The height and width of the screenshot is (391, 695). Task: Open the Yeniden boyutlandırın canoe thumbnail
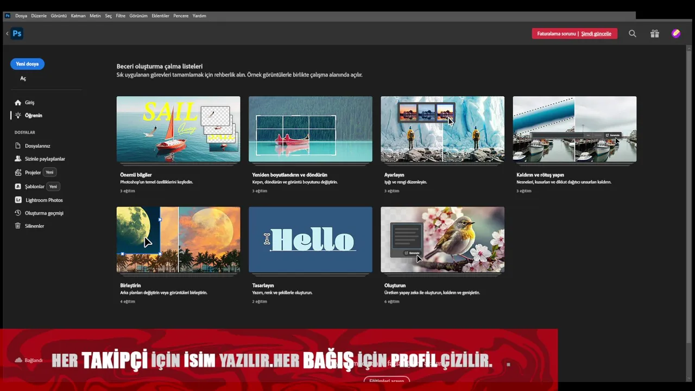click(x=311, y=129)
